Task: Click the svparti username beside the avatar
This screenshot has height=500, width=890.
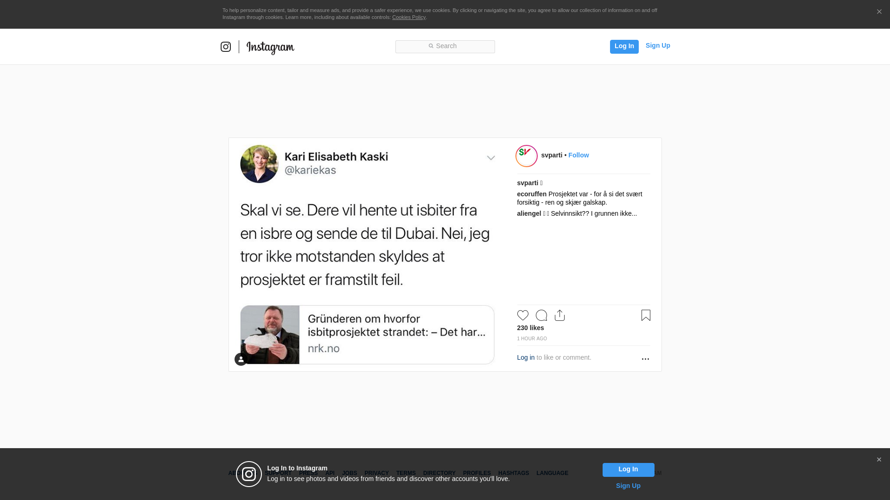Action: coord(552,155)
